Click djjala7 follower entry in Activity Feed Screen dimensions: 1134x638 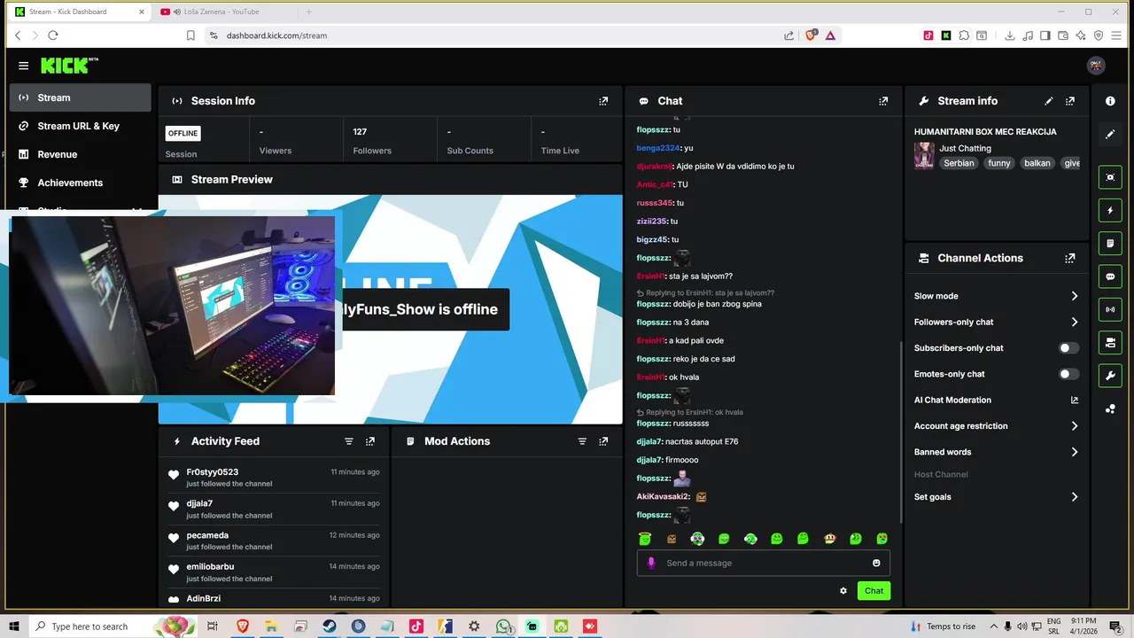click(199, 503)
